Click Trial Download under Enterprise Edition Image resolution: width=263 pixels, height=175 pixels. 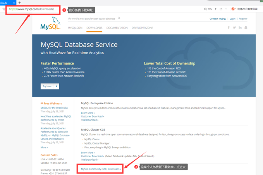90,120
